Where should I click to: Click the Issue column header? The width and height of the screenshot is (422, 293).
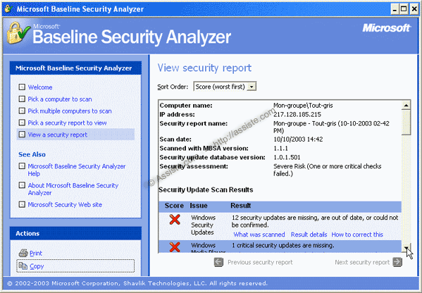[x=199, y=206]
